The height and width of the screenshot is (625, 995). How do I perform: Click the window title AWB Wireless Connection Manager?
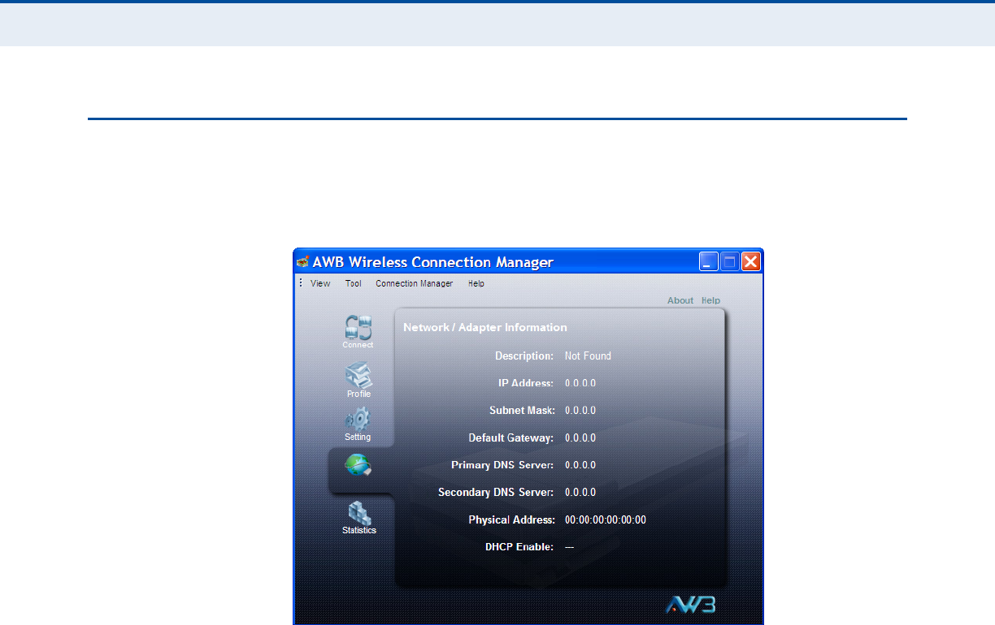pyautogui.click(x=433, y=262)
